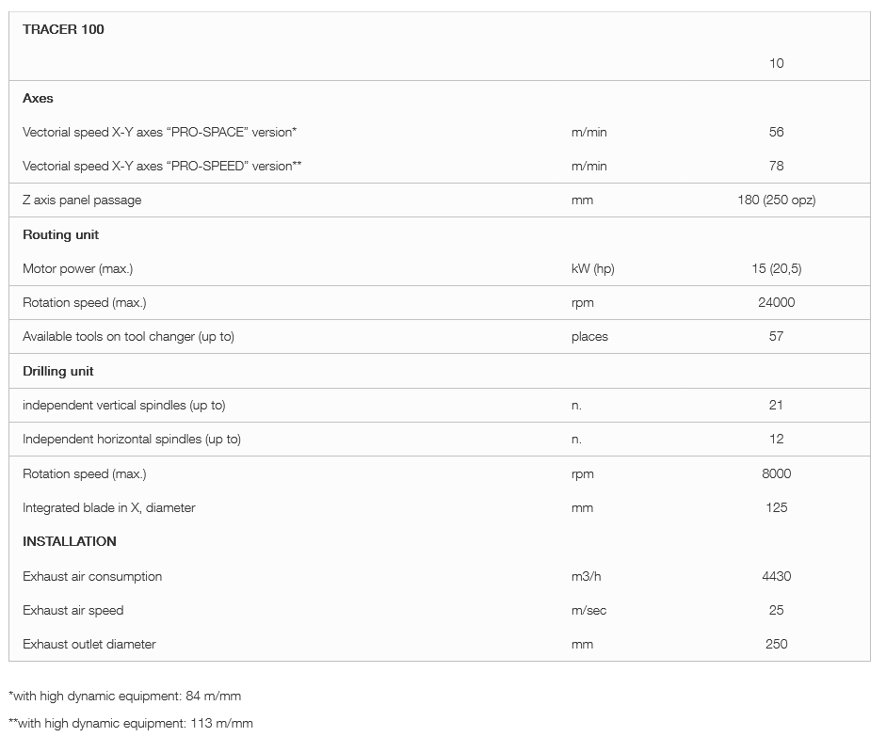Click the INSTALLATION section header
Image resolution: width=886 pixels, height=737 pixels.
[70, 541]
